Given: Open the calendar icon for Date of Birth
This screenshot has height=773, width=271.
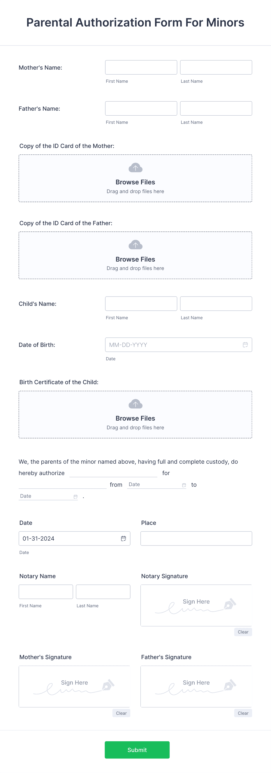Looking at the screenshot, I should click(245, 345).
